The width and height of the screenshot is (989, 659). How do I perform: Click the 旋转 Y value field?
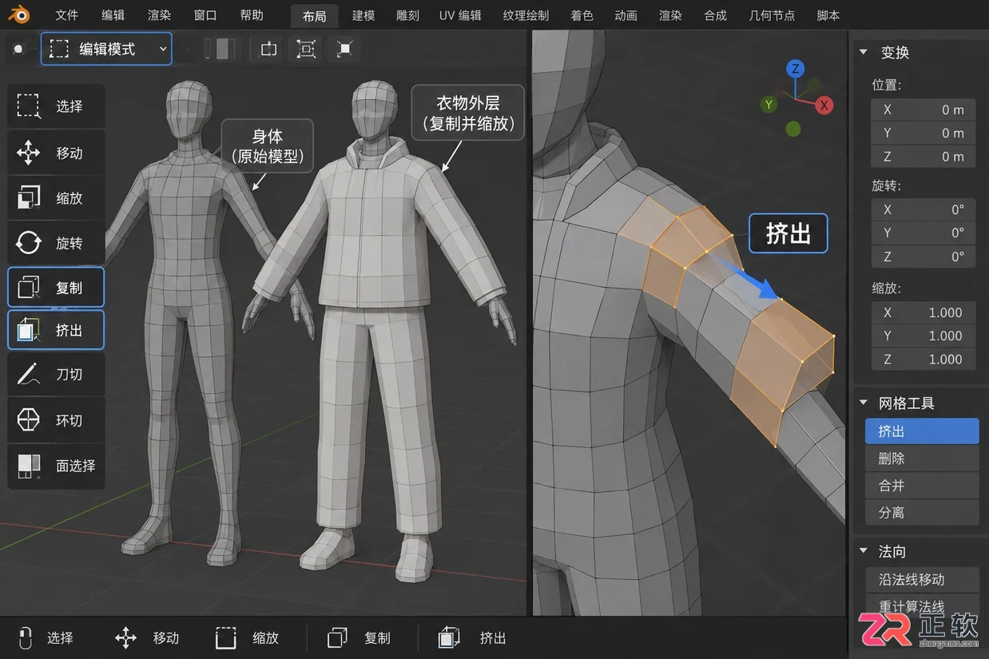[923, 233]
